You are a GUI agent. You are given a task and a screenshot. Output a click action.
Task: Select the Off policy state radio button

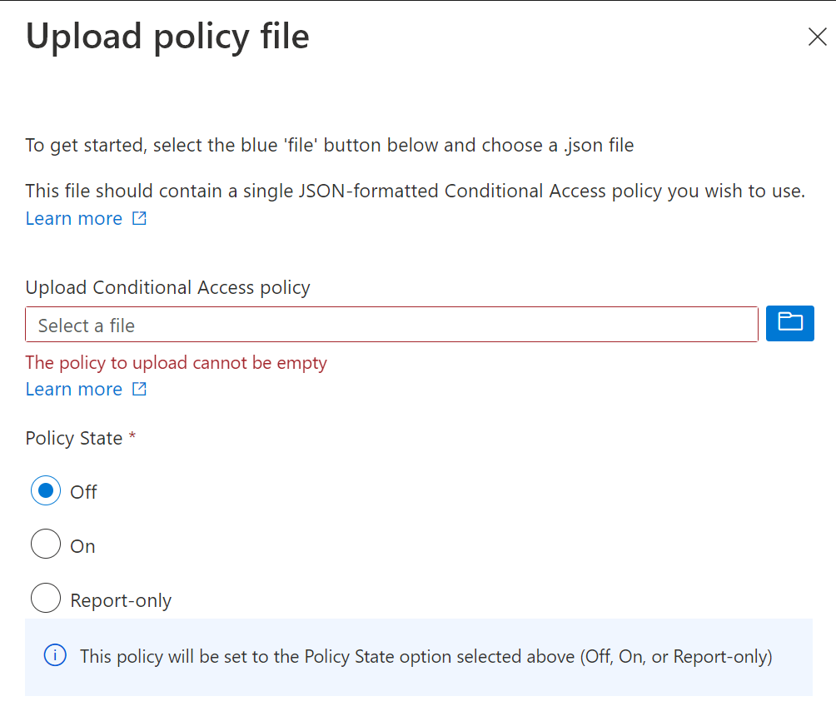[x=46, y=491]
